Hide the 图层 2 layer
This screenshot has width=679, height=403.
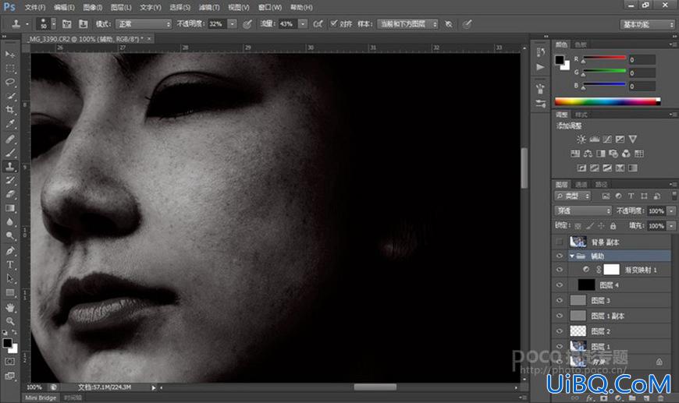pos(560,331)
